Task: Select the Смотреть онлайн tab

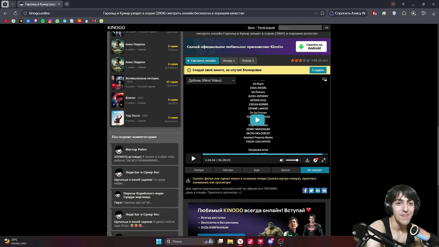Action: click(x=202, y=61)
